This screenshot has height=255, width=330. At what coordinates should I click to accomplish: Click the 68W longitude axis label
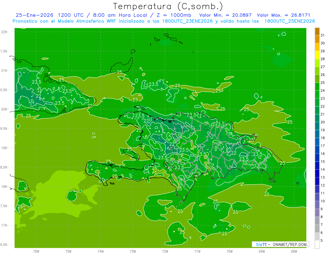[294, 251]
